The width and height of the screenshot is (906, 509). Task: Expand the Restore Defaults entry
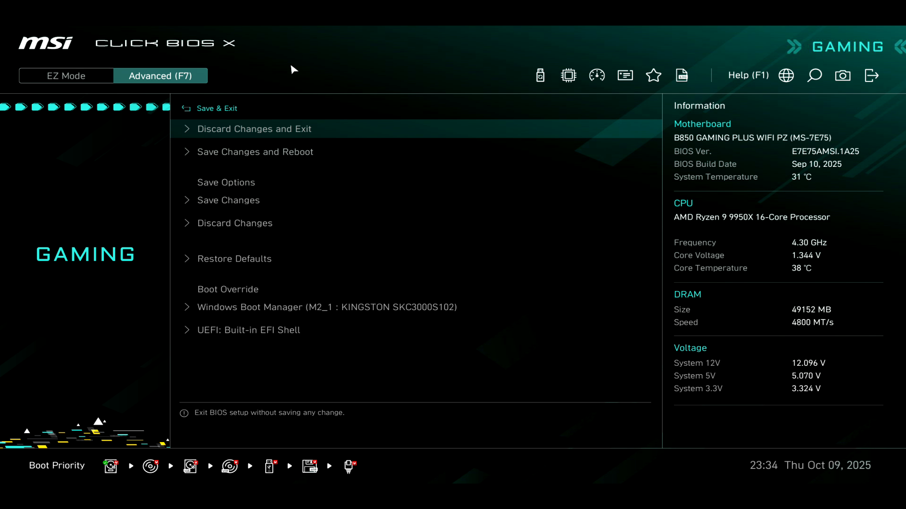pos(234,259)
